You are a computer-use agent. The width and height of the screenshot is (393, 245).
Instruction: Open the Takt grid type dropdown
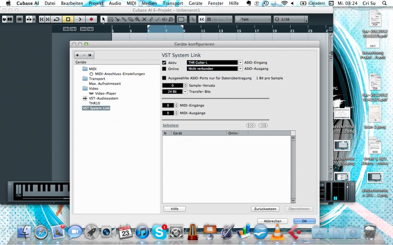coord(253,19)
